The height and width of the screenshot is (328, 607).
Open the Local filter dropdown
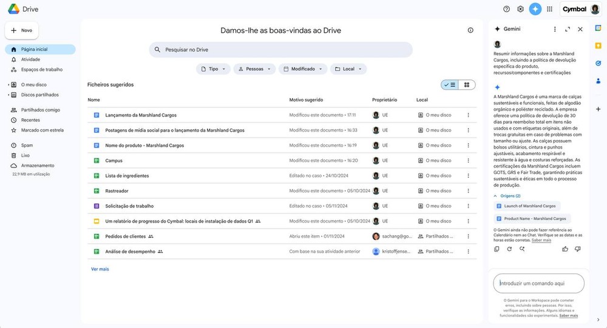point(348,69)
